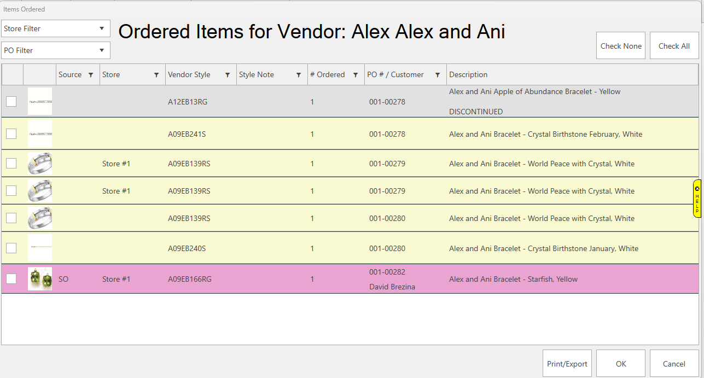Click the Description column header

pyautogui.click(x=468, y=75)
